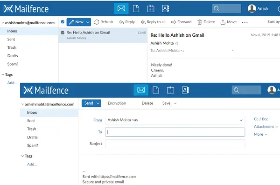
Task: Click Refresh in mail toolbar
Action: click(104, 22)
